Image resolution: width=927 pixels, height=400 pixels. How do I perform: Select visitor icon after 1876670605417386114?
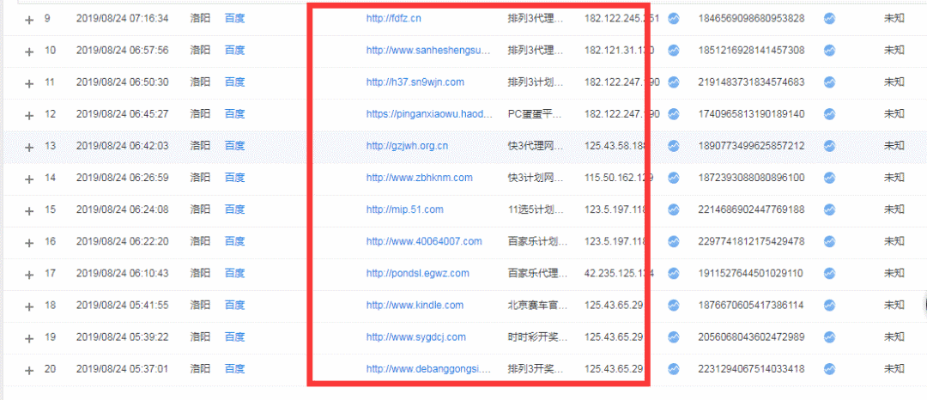(829, 305)
